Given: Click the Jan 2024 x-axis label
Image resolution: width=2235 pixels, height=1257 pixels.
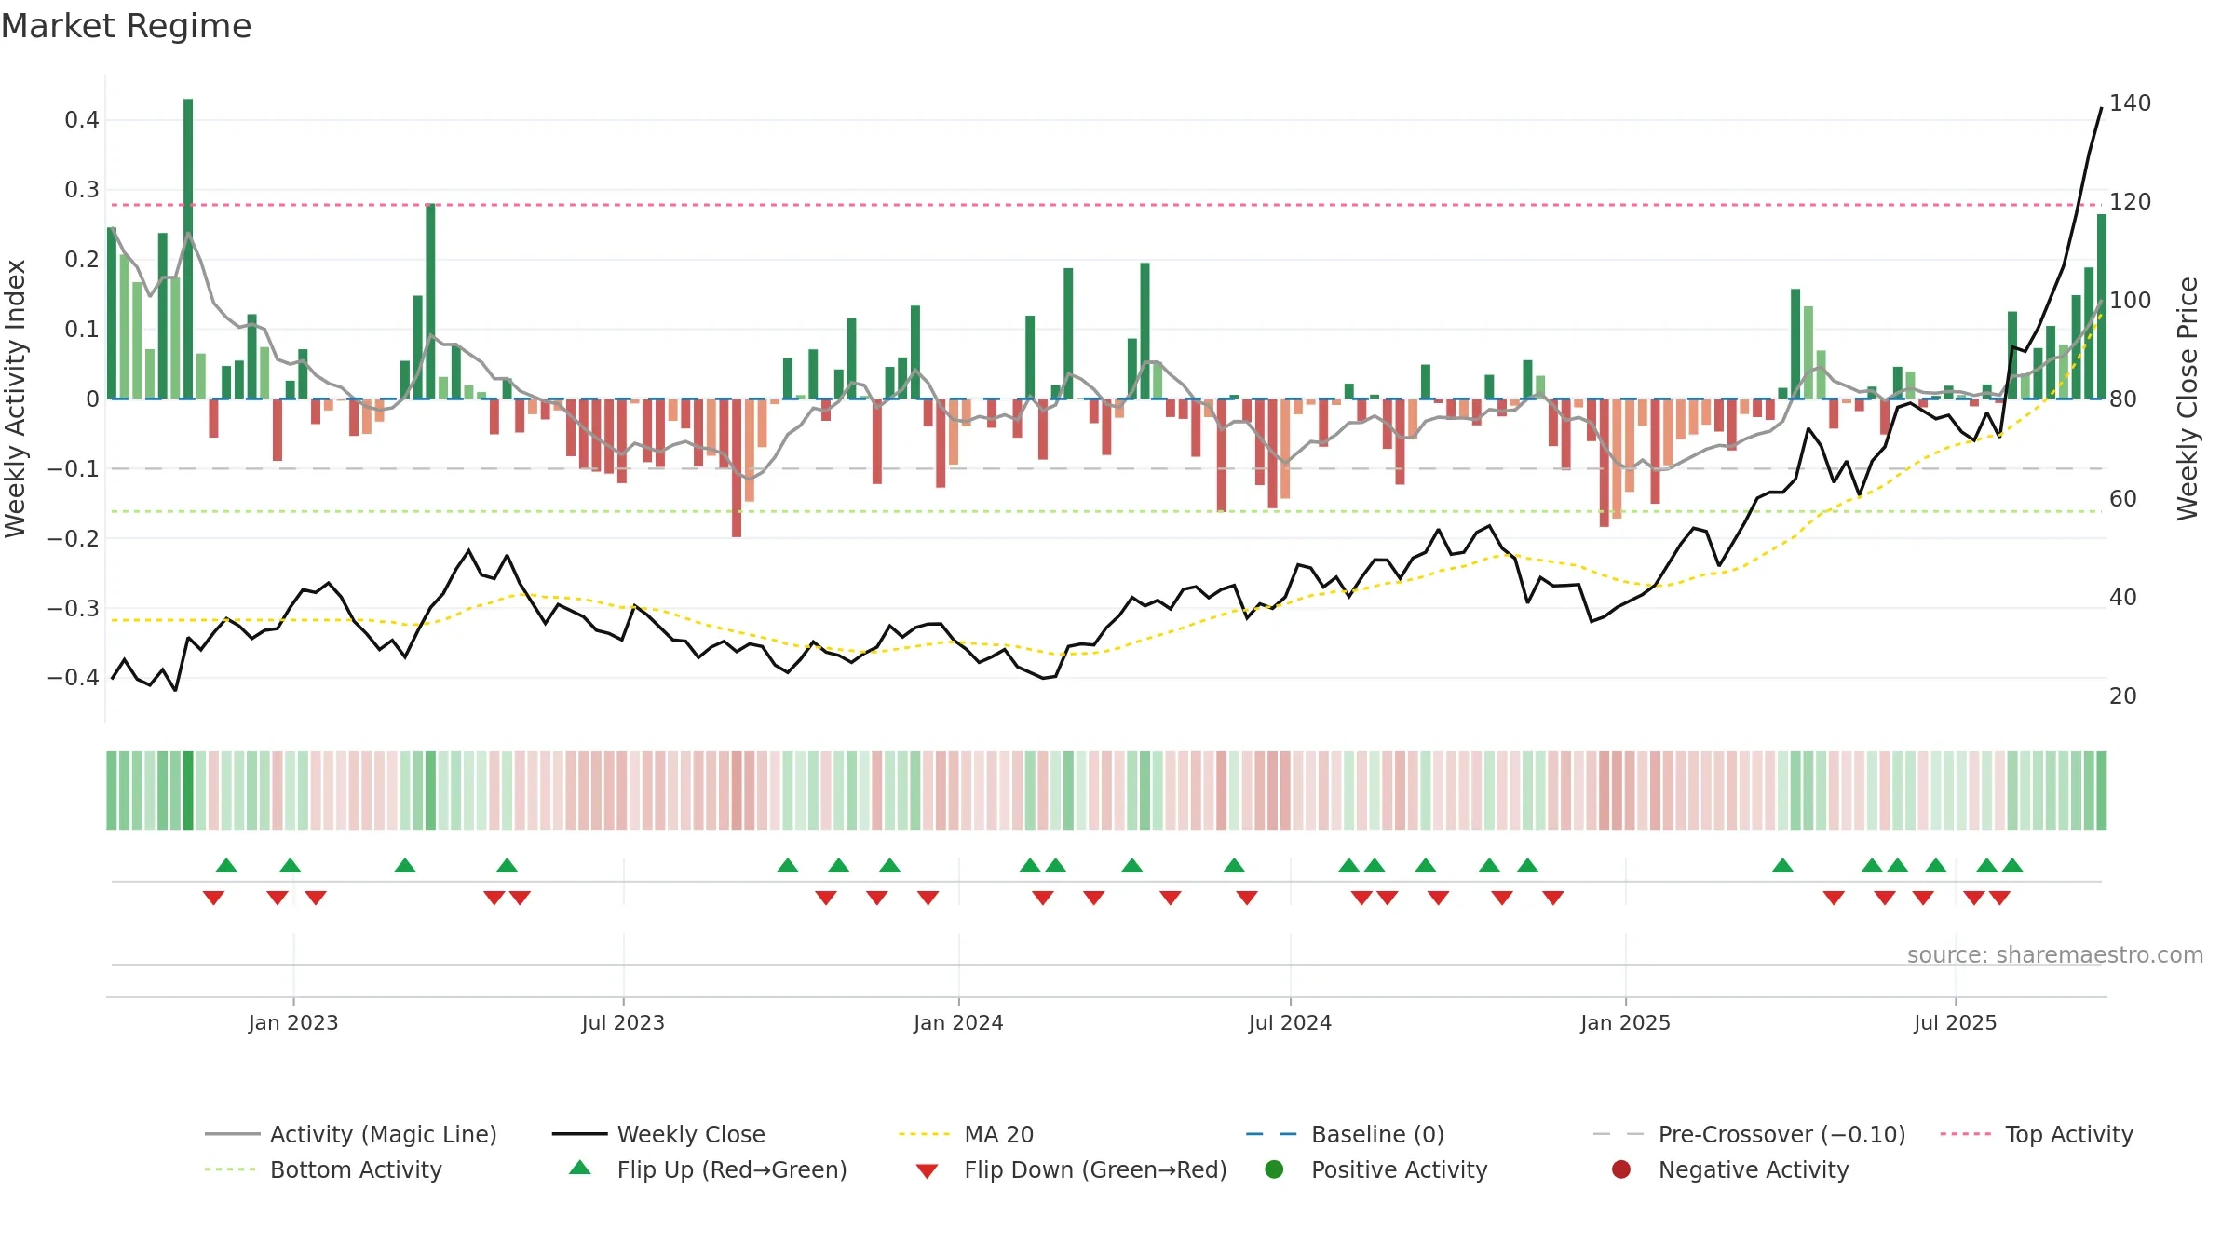Looking at the screenshot, I should [x=958, y=1022].
